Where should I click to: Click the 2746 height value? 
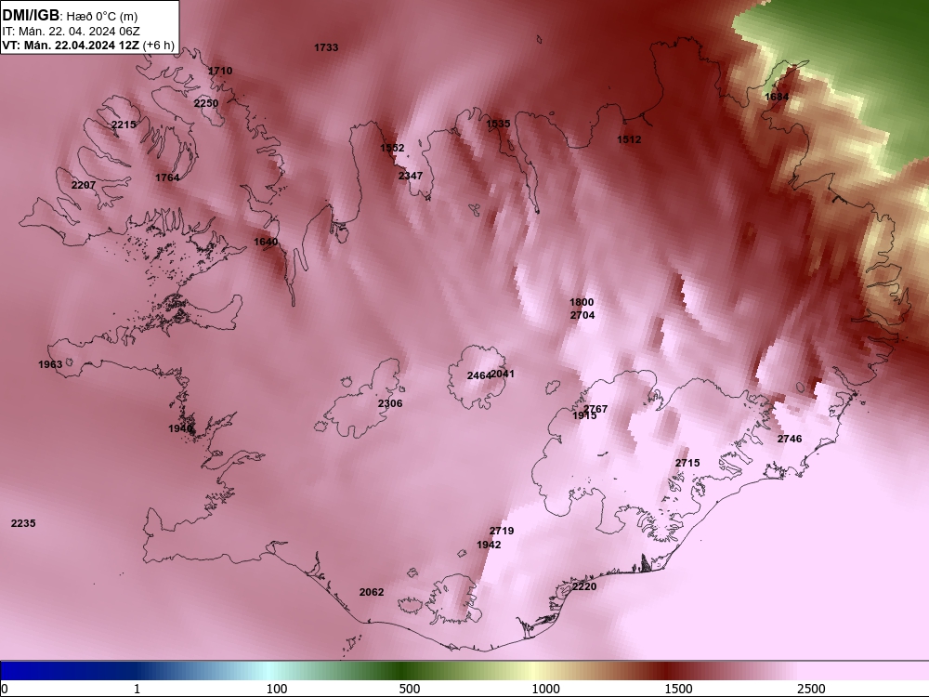pos(790,439)
